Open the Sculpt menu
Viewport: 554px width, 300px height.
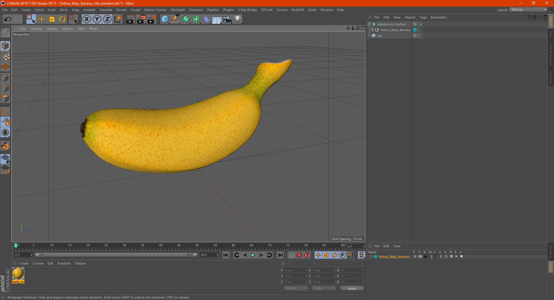(135, 10)
